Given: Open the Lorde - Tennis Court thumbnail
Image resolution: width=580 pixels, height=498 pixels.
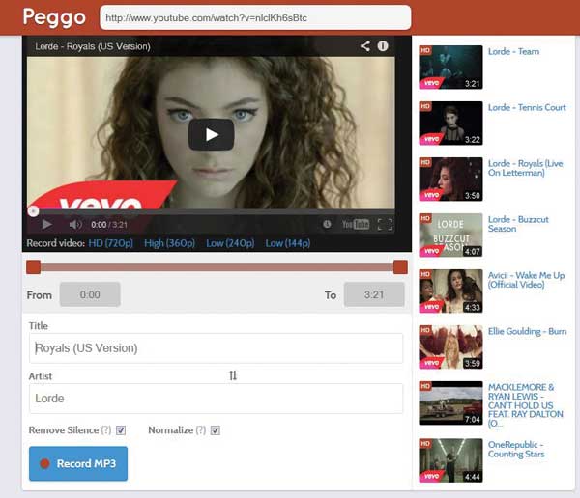Looking at the screenshot, I should coord(450,123).
